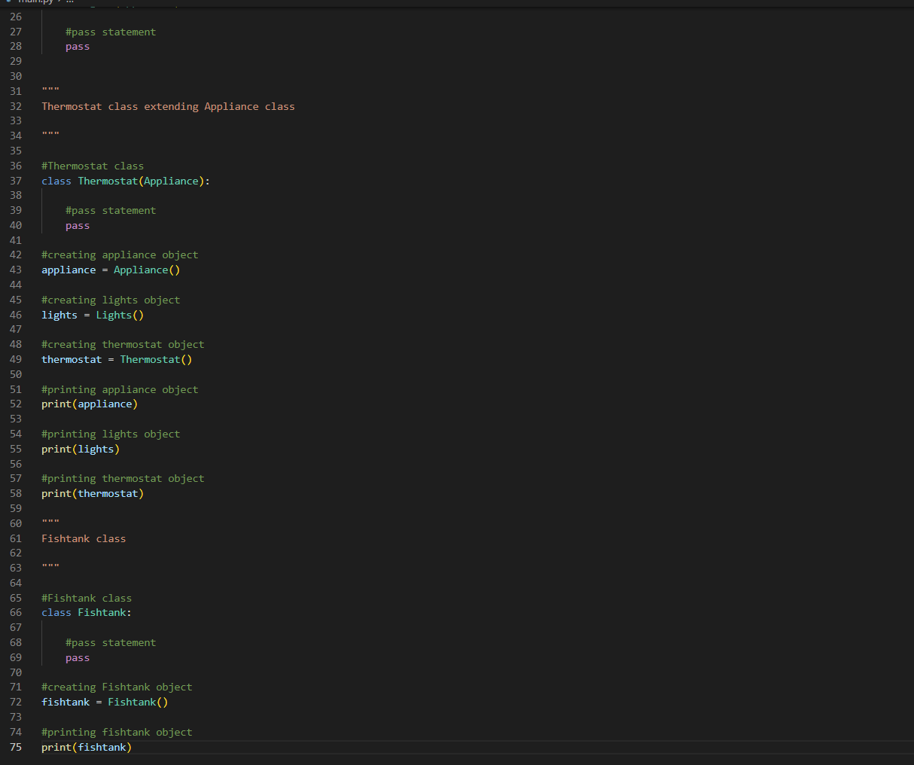This screenshot has width=914, height=765.
Task: Click the editor scrollbar on the right
Action: pos(909,226)
